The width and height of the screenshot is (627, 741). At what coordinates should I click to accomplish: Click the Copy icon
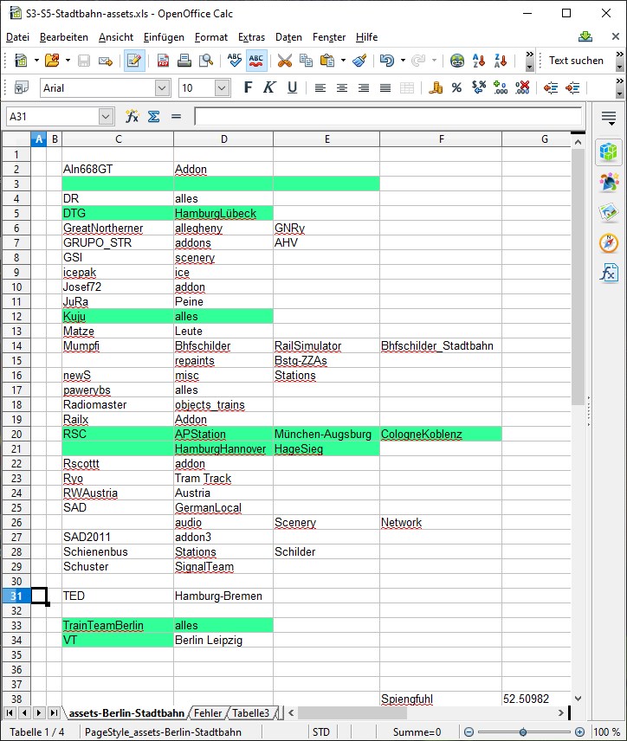306,61
